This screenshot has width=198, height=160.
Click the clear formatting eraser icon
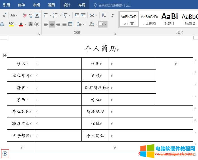24,15
